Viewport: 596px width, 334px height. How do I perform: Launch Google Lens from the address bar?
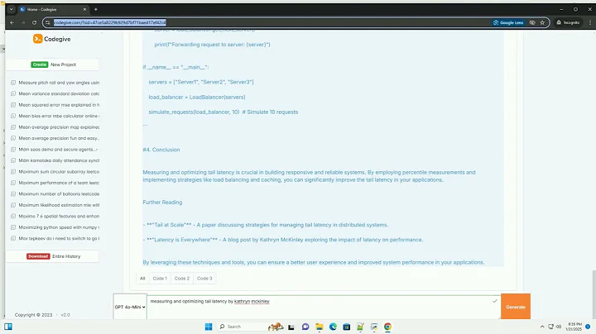508,23
